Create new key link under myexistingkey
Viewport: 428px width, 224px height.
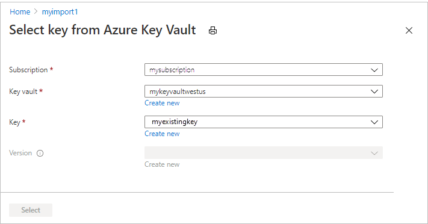coord(162,134)
